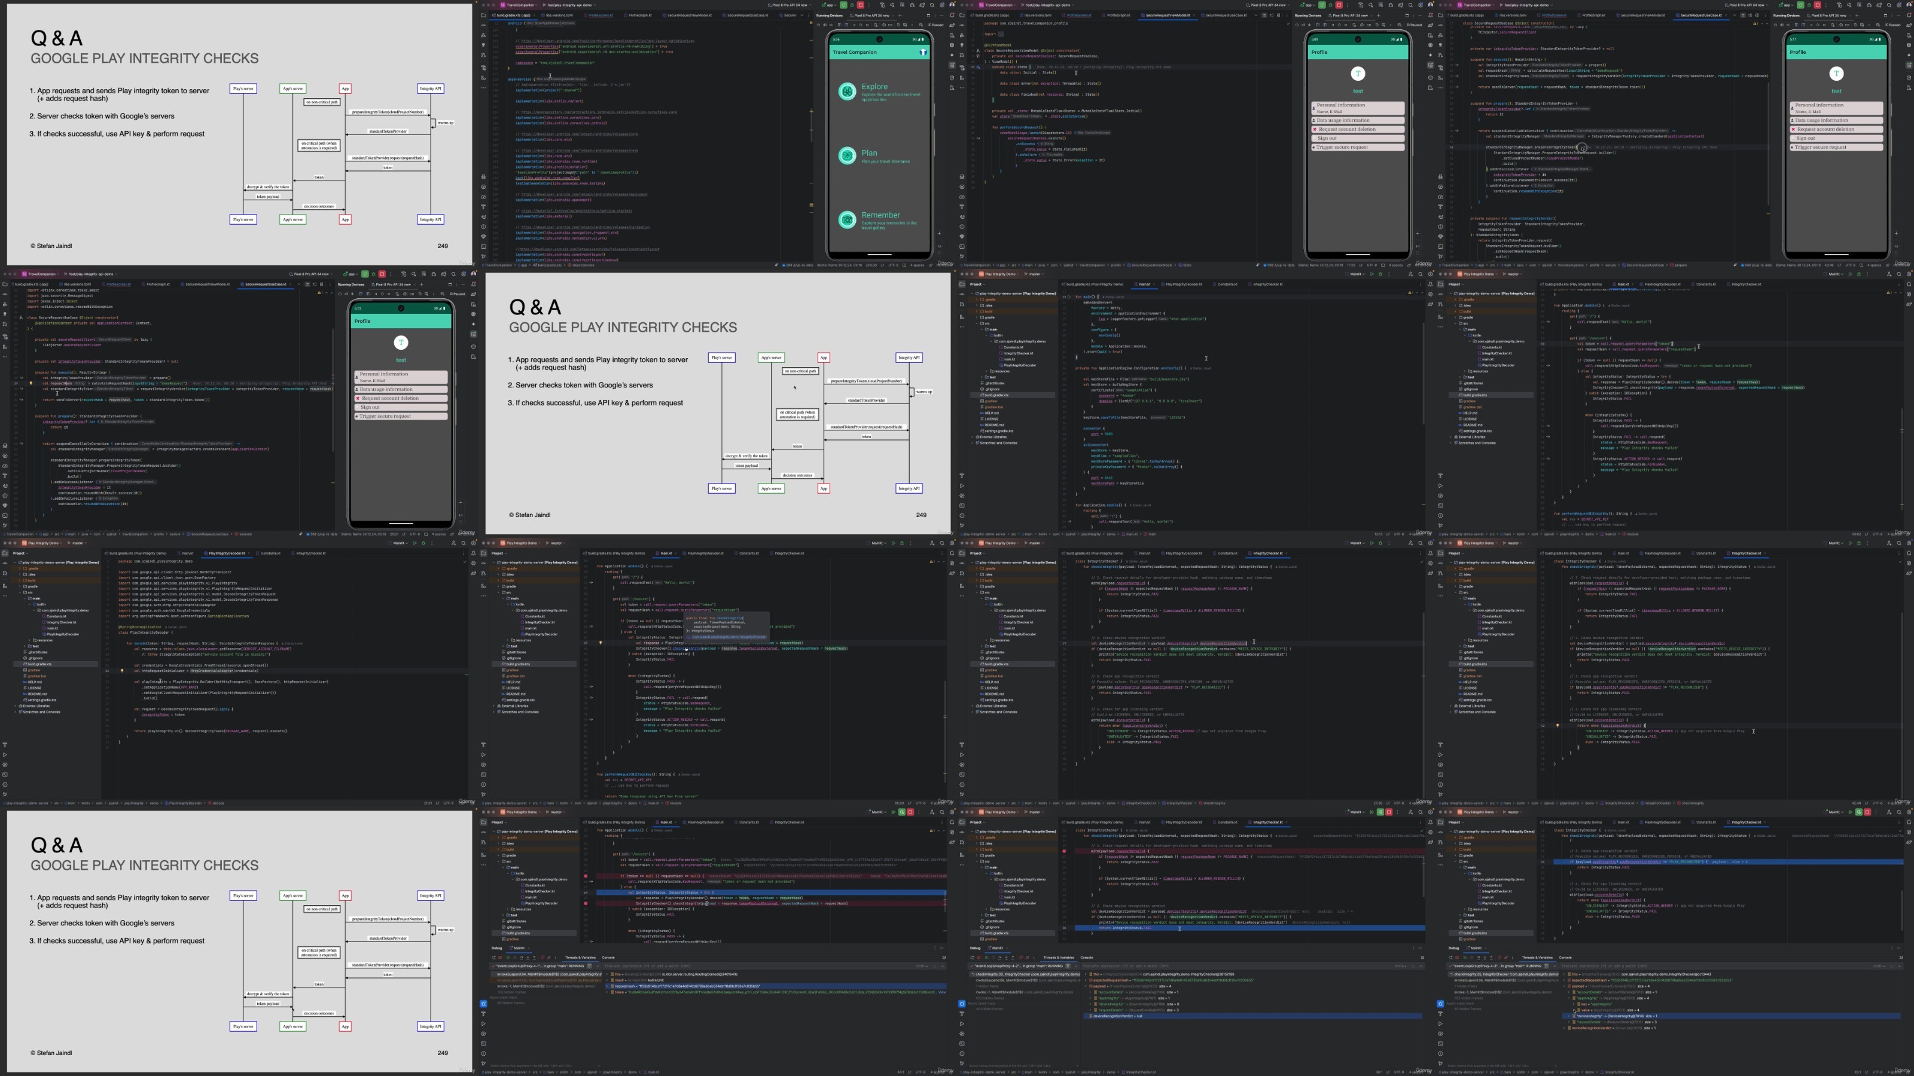The width and height of the screenshot is (1914, 1076).
Task: Expand the green token variable in the debugger
Action: (x=608, y=992)
